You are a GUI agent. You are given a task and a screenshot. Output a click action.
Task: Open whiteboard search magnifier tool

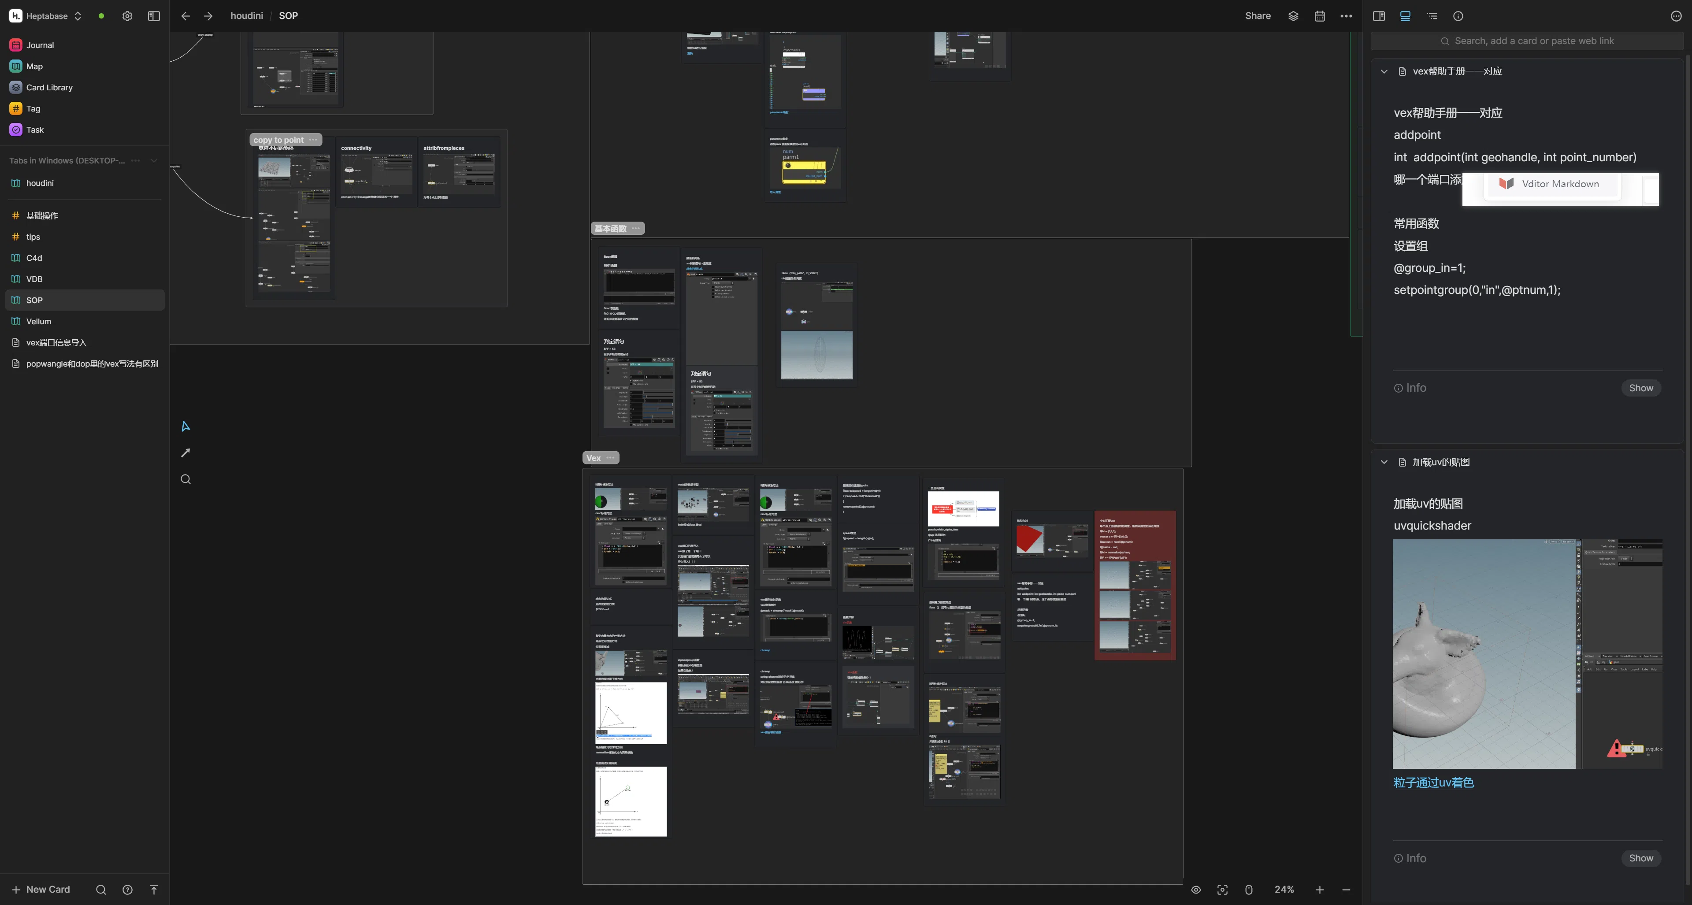pyautogui.click(x=185, y=479)
